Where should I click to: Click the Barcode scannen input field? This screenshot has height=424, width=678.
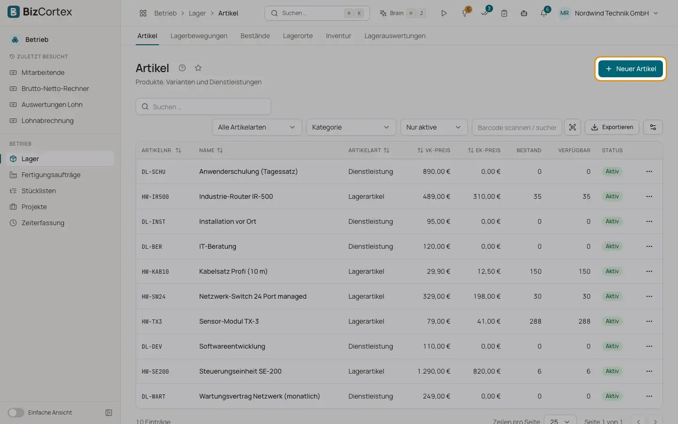(x=517, y=127)
